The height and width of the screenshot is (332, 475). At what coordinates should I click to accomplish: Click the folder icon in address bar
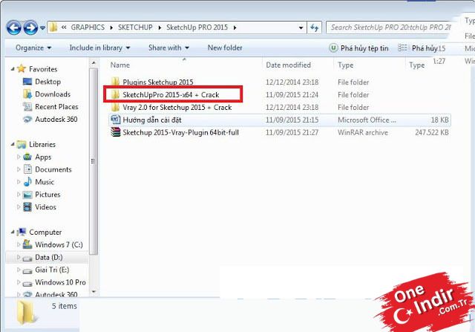pyautogui.click(x=53, y=27)
